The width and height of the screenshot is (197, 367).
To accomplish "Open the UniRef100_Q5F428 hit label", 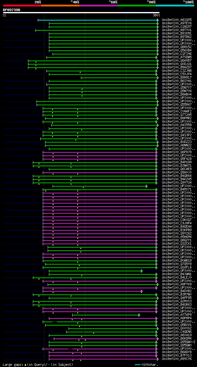I will (x=177, y=159).
